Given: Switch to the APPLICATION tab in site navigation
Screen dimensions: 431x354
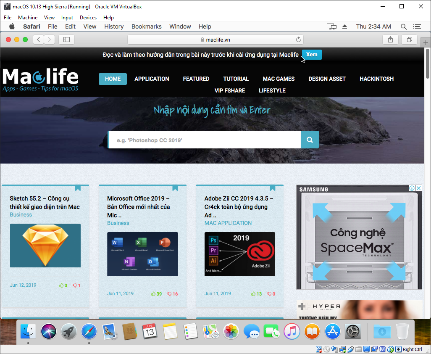Looking at the screenshot, I should click(152, 79).
